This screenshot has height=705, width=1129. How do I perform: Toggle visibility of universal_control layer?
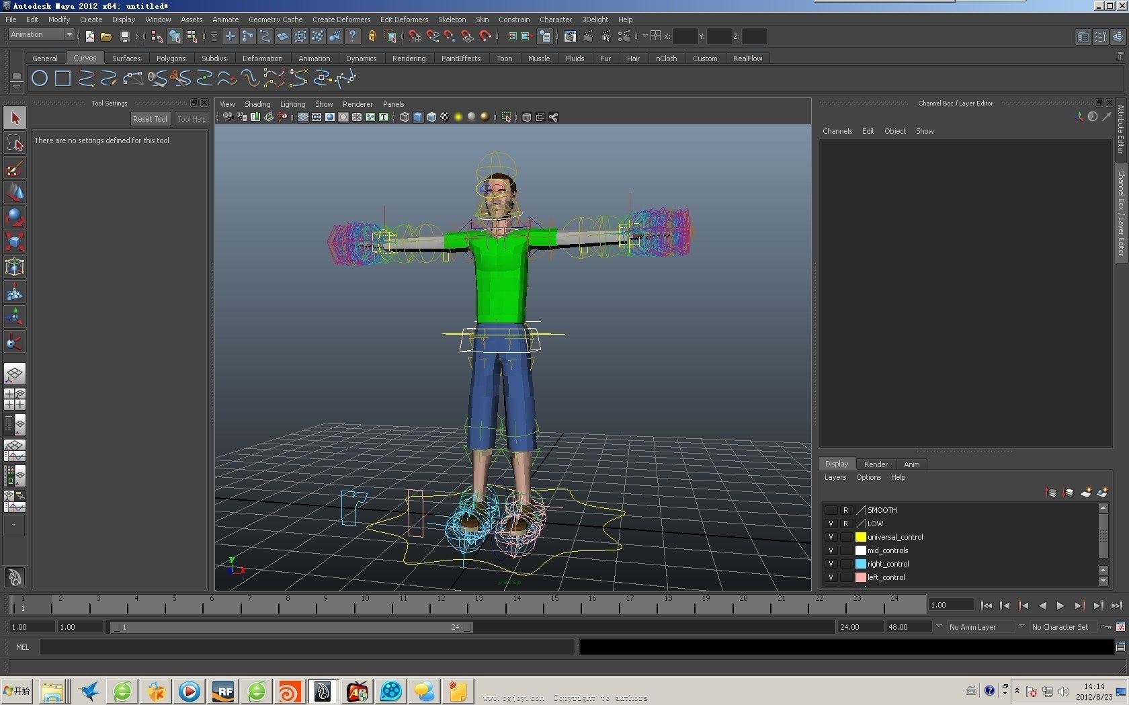[831, 537]
